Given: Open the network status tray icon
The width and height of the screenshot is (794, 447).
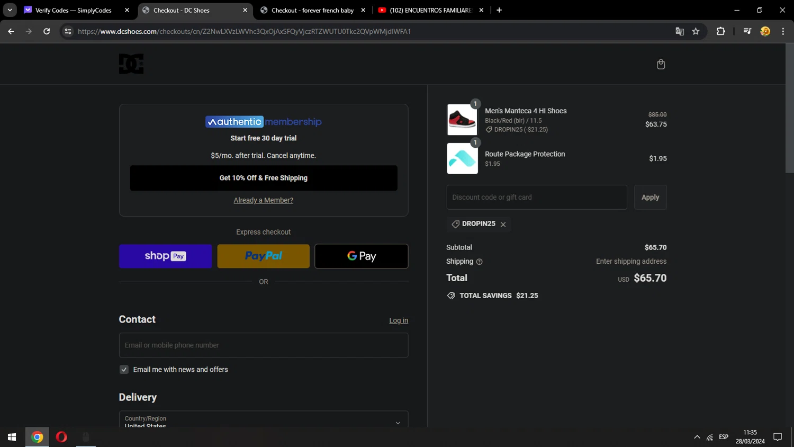Looking at the screenshot, I should [710, 437].
